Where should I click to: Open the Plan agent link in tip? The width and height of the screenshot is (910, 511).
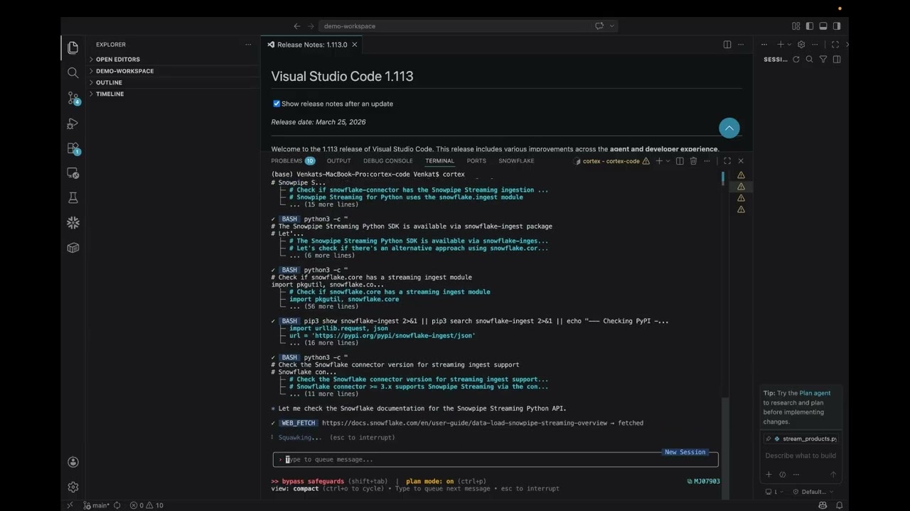(815, 393)
